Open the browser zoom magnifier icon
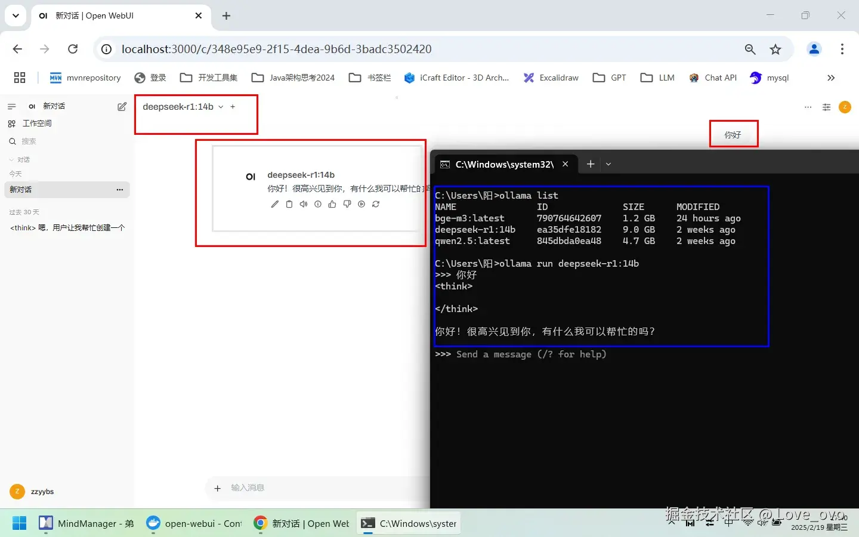This screenshot has height=537, width=859. [750, 50]
